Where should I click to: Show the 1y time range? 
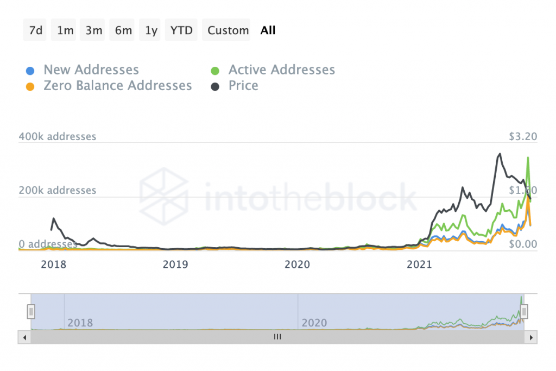point(151,30)
